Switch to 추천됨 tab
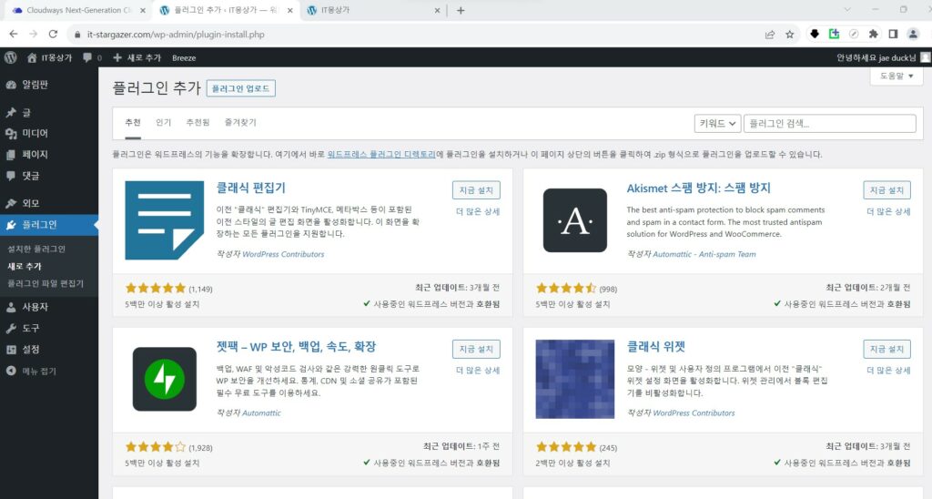932x499 pixels. click(198, 123)
